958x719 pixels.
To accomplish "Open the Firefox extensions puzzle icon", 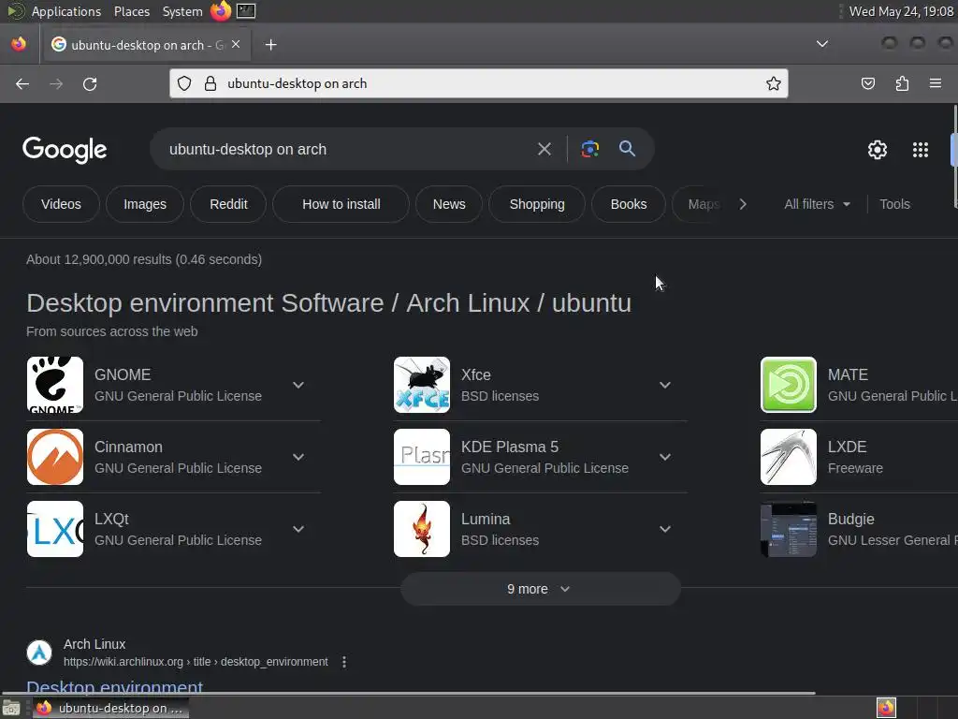I will [x=902, y=83].
